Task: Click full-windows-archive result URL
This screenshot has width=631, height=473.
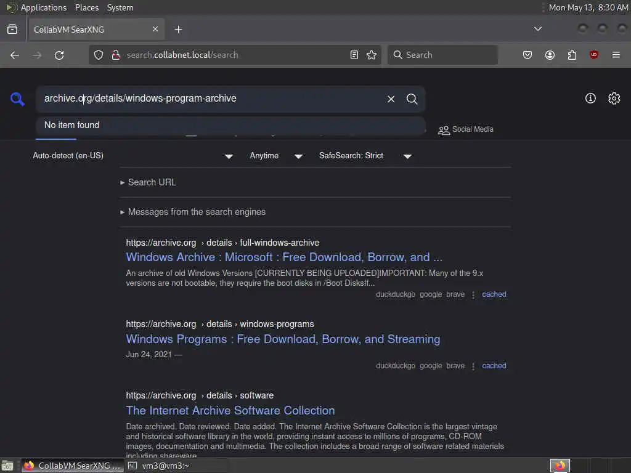Action: click(x=222, y=243)
